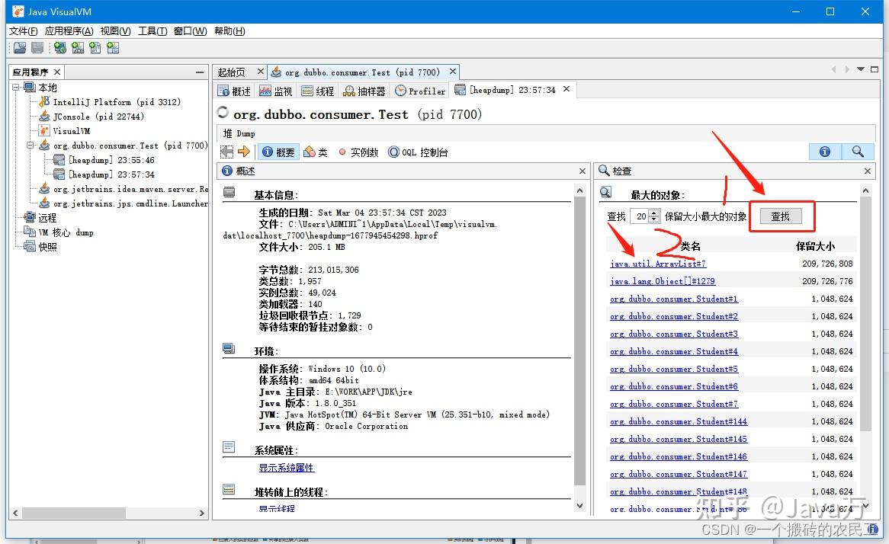The height and width of the screenshot is (544, 889).
Task: Collapse the org.dubbo.consumer.Test tree node
Action: coord(32,145)
